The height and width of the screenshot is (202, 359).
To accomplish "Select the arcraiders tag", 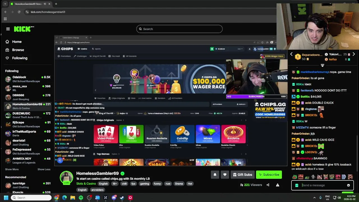I will pyautogui.click(x=97, y=190).
